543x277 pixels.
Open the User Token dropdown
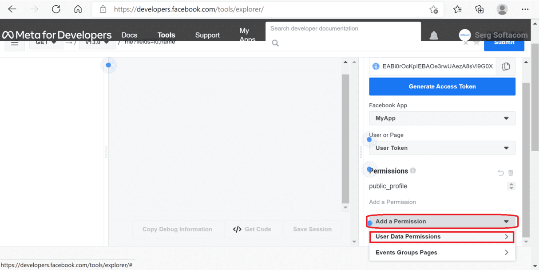442,148
